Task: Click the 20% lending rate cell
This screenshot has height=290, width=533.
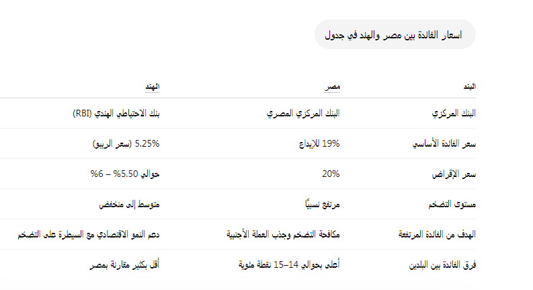Action: 331,174
